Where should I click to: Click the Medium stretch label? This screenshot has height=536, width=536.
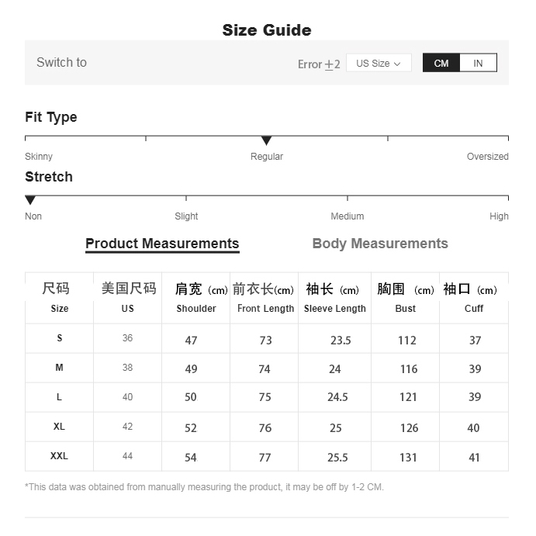tap(347, 216)
